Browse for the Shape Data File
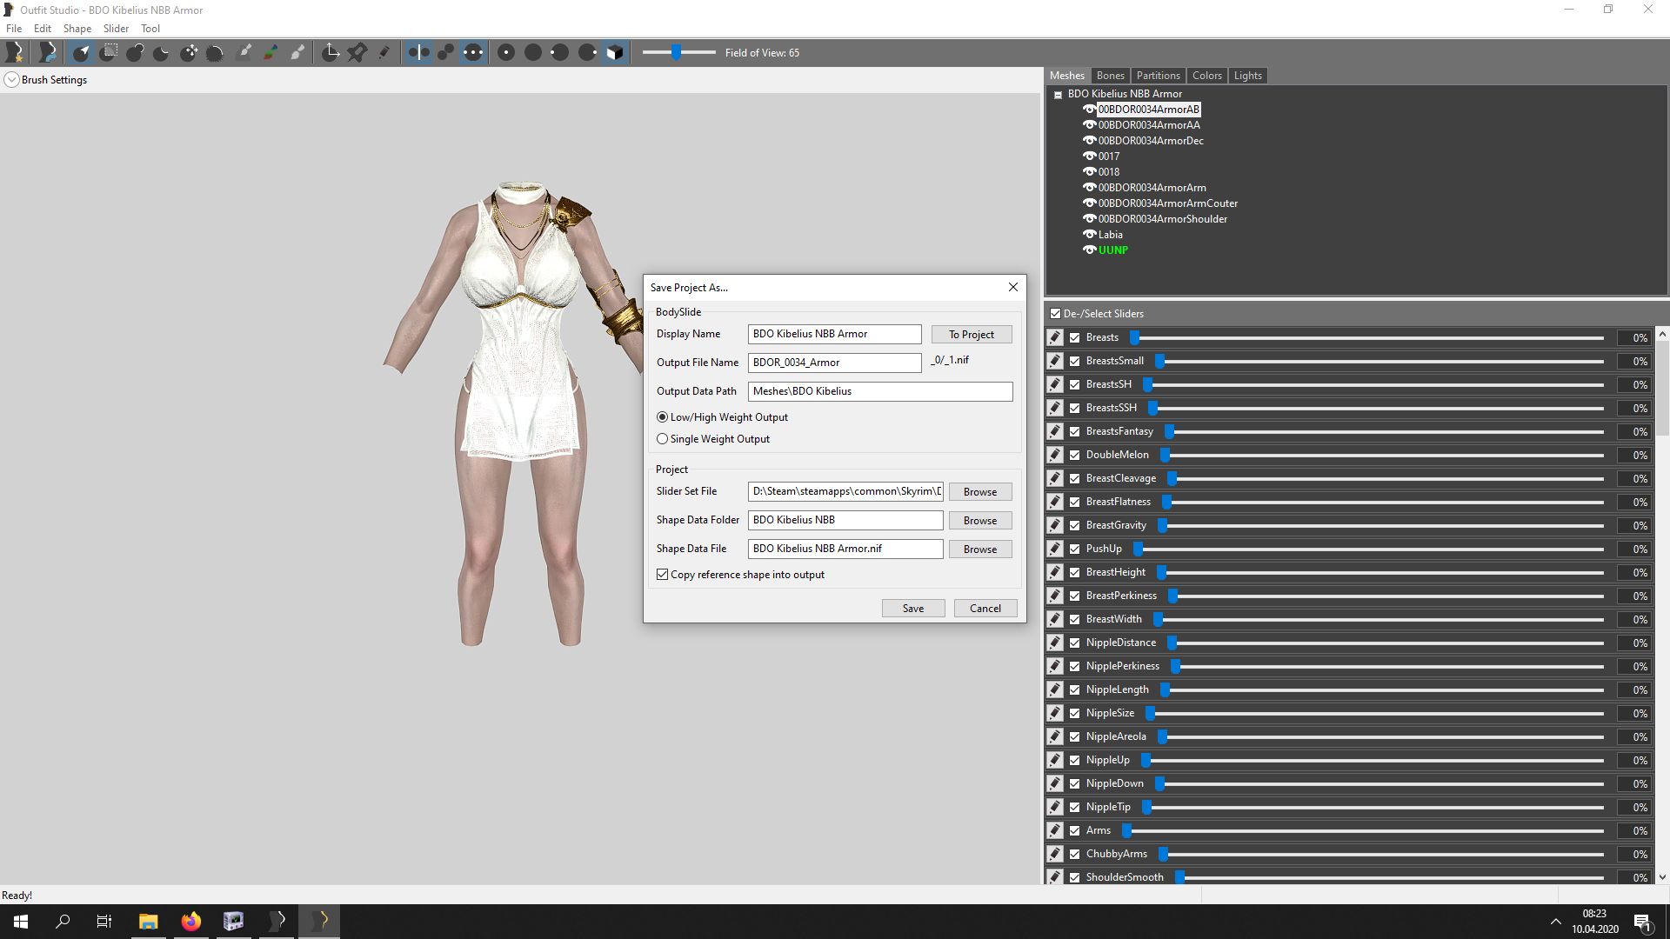 [980, 549]
